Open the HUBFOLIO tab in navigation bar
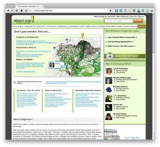 click(x=142, y=26)
